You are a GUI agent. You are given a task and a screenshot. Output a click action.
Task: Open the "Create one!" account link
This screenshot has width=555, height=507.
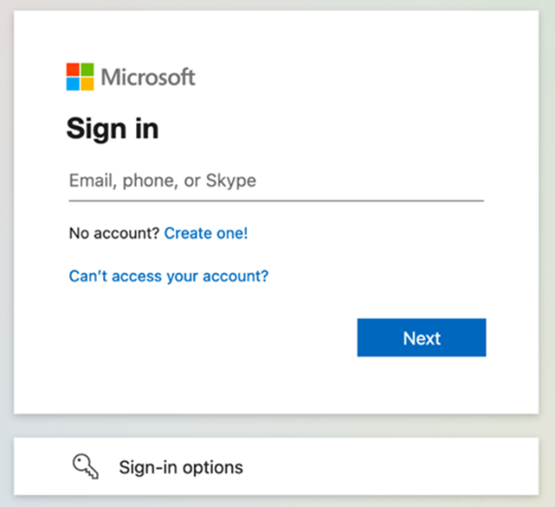point(206,233)
